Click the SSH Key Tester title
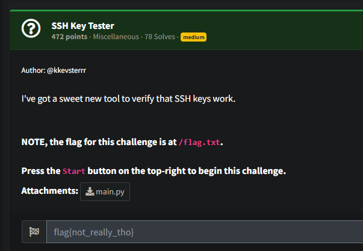This screenshot has height=251, width=363. tap(82, 25)
